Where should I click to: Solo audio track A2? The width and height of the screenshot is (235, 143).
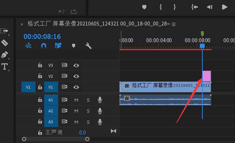point(88,111)
